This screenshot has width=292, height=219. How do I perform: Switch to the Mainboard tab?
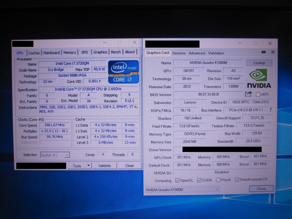[51, 53]
